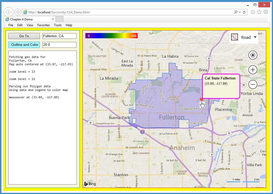
Task: Click the Yorba Linda label
Action: pos(252,93)
